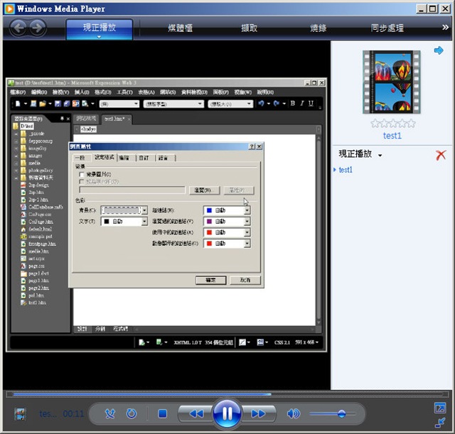455x434 pixels.
Task: Switch to the 媒體櫃 tab
Action: click(180, 28)
